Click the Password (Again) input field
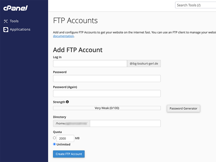The height and width of the screenshot is (162, 216). 107,93
